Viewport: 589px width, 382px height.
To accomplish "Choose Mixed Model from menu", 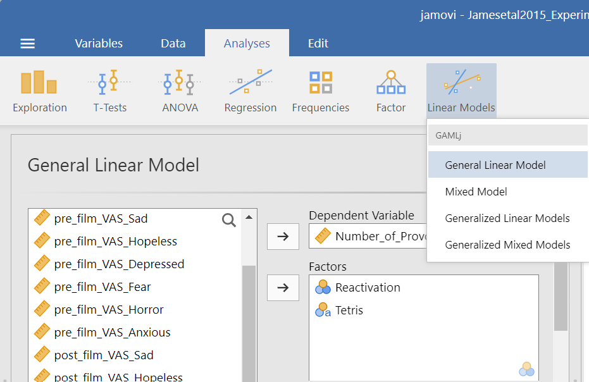I will tap(508, 192).
